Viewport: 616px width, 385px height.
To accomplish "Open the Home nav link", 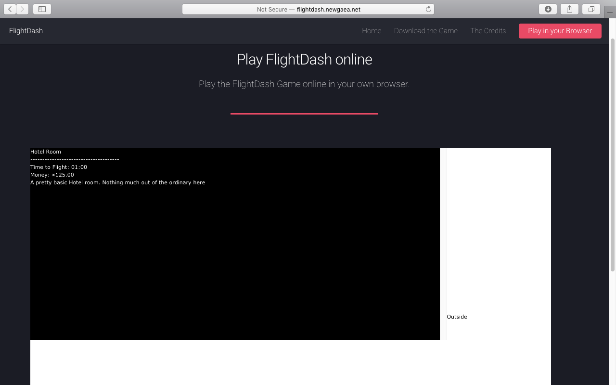I will [x=372, y=31].
